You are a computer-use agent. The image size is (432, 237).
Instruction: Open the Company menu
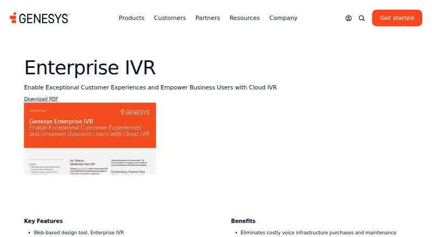tap(283, 18)
